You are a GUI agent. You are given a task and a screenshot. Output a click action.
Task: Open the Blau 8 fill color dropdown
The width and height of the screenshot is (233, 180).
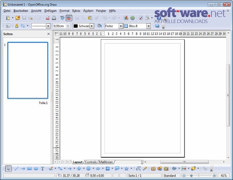pos(148,26)
